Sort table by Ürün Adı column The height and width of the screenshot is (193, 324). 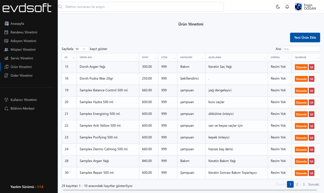107,58
